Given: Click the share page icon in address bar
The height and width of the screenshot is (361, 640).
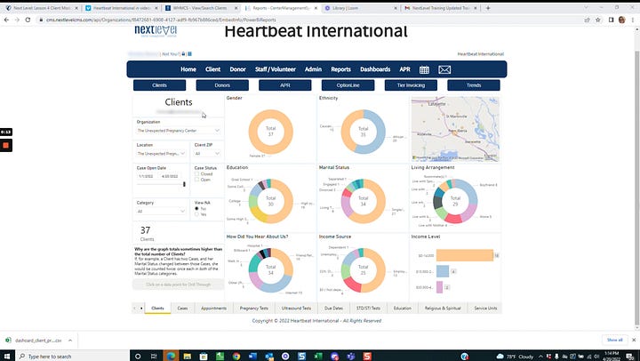Looking at the screenshot, I should [587, 20].
